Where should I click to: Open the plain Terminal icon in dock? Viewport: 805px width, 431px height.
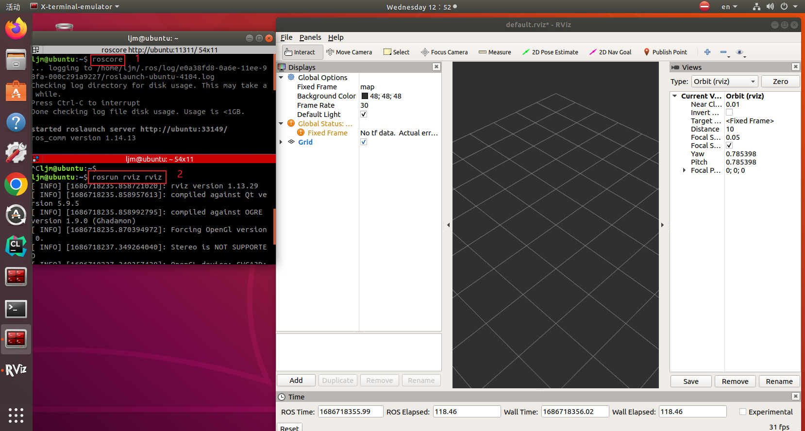[16, 309]
